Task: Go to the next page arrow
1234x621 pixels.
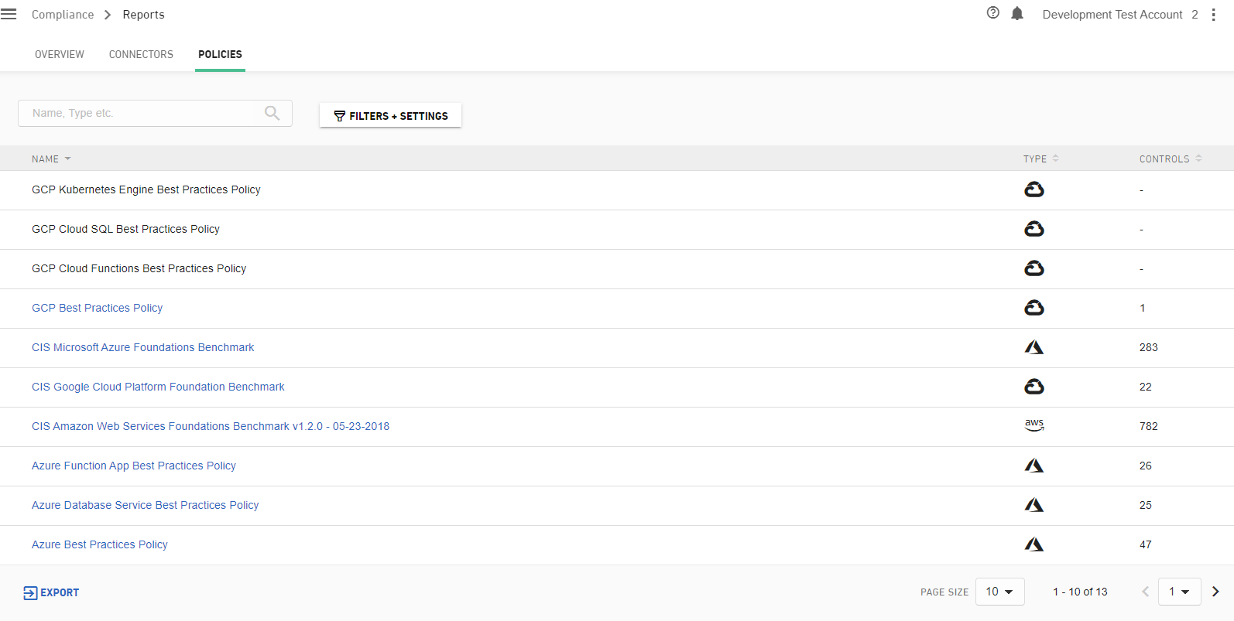Action: pyautogui.click(x=1215, y=592)
